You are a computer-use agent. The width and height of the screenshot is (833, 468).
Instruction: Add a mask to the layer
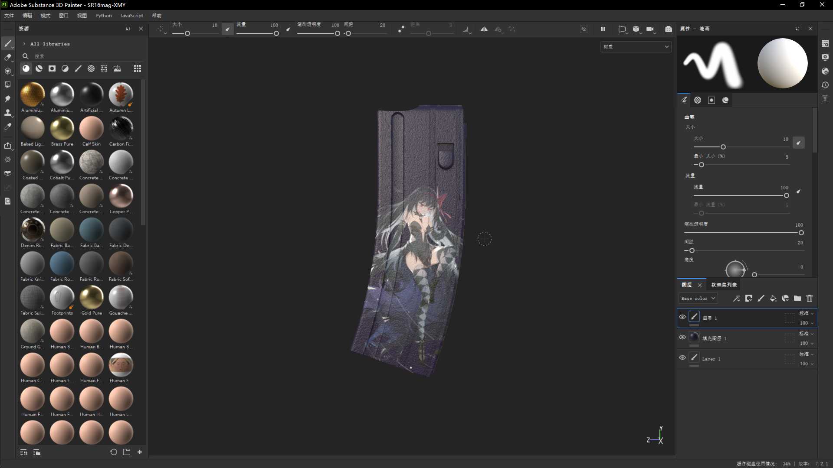tap(749, 298)
